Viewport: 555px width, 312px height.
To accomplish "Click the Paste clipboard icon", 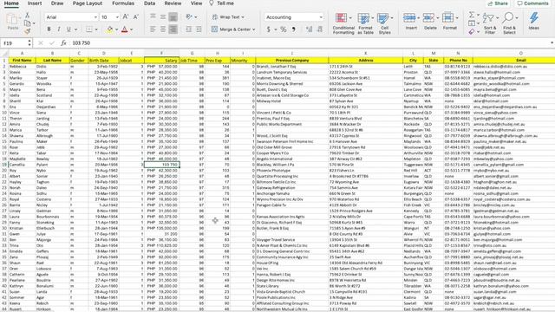I will point(13,20).
